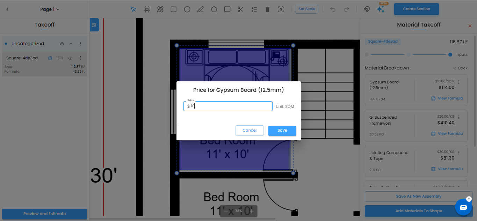This screenshot has height=221, width=477.
Task: Open more options for Jointing Compound & Tape
Action: [459, 153]
